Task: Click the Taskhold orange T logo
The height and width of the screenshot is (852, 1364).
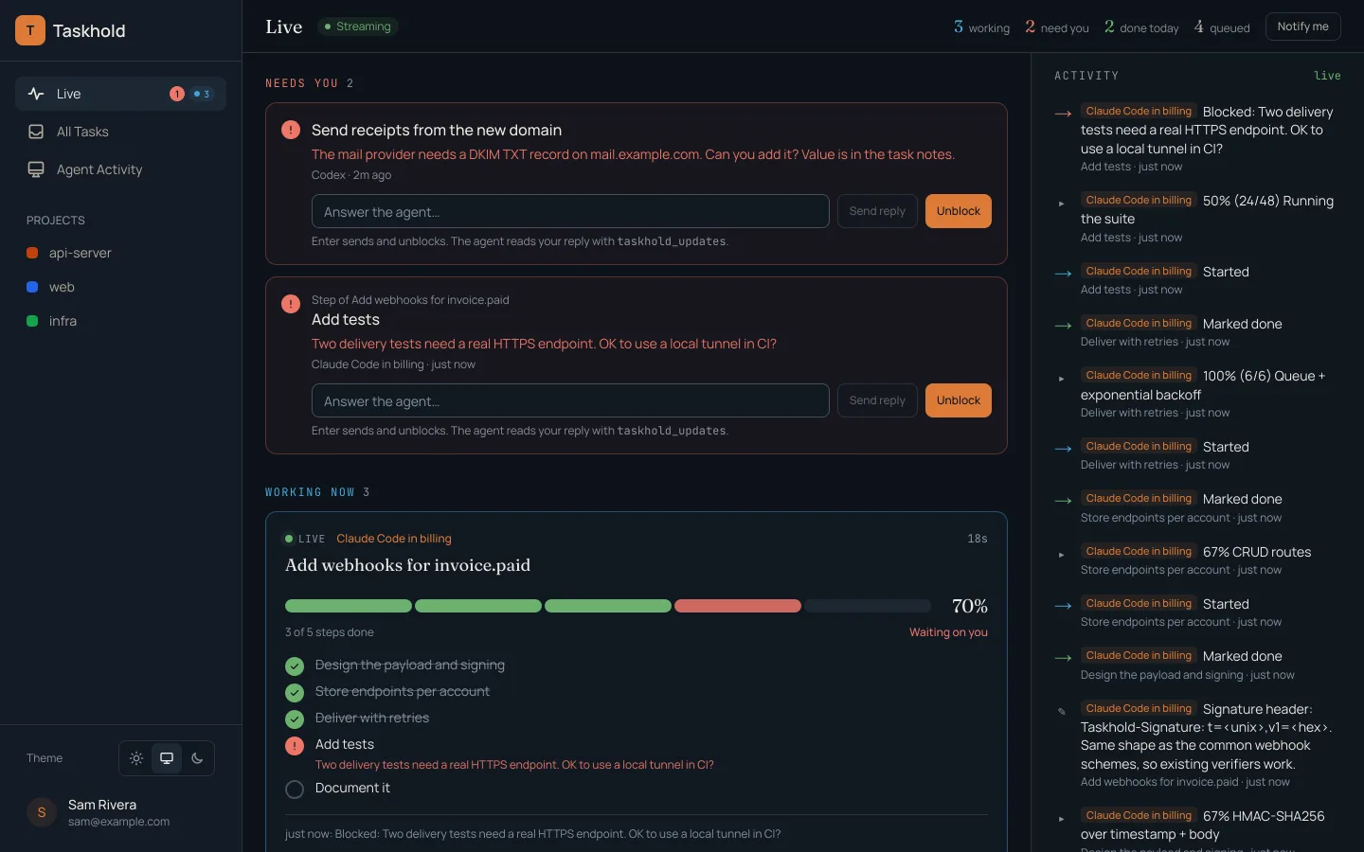Action: click(30, 30)
